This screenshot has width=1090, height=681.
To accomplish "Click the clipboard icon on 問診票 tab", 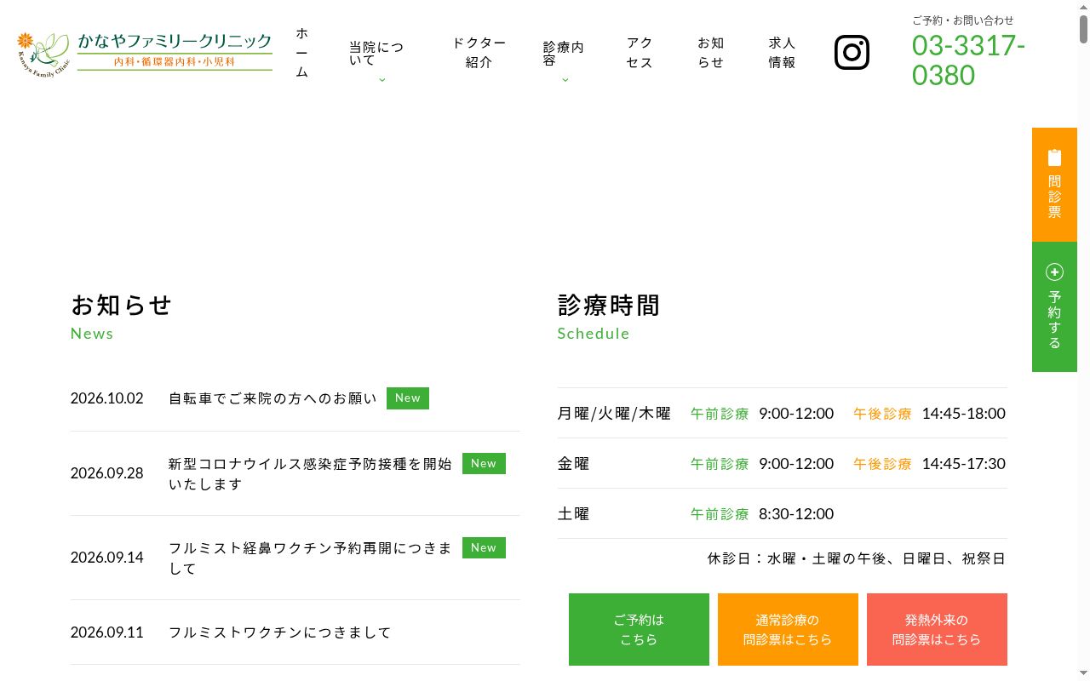I will pos(1054,157).
